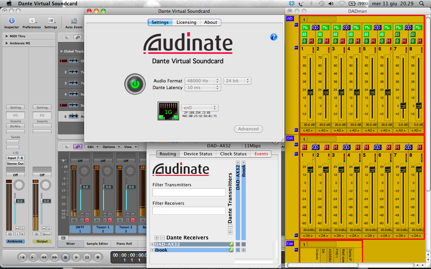This screenshot has height=269, width=431.
Task: Toggle record enable on ORTF channel
Action: [87, 220]
